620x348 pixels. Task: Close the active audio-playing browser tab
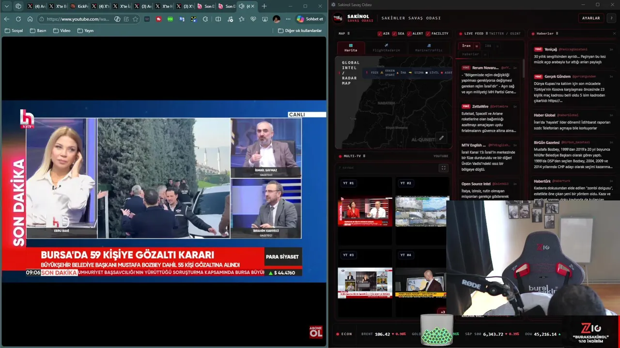(x=252, y=6)
